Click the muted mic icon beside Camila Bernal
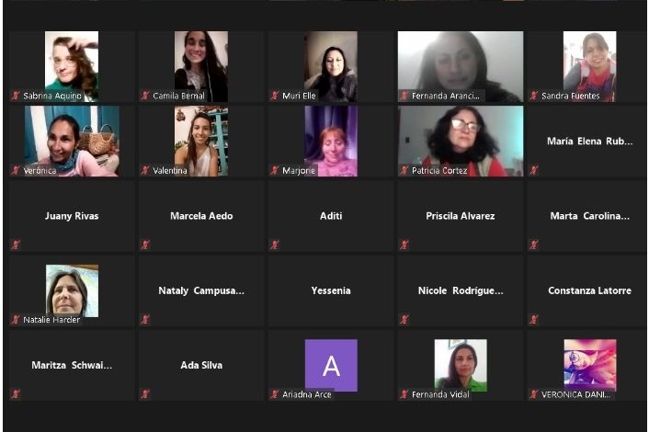 pos(145,96)
